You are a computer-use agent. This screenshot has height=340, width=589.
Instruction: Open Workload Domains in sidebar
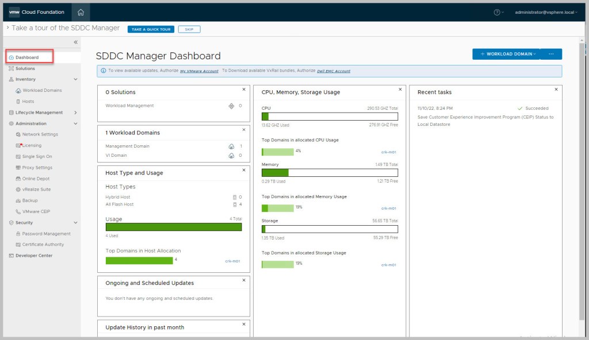pyautogui.click(x=42, y=90)
